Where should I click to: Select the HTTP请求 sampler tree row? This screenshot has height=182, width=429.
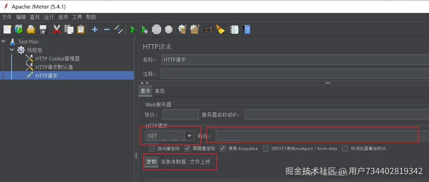point(67,76)
